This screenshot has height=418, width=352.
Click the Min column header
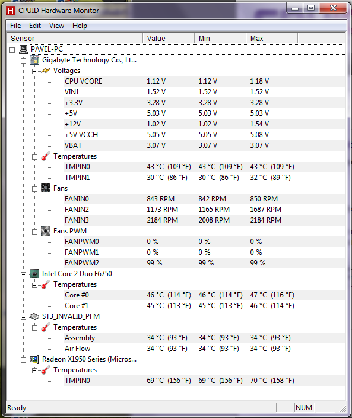[220, 38]
